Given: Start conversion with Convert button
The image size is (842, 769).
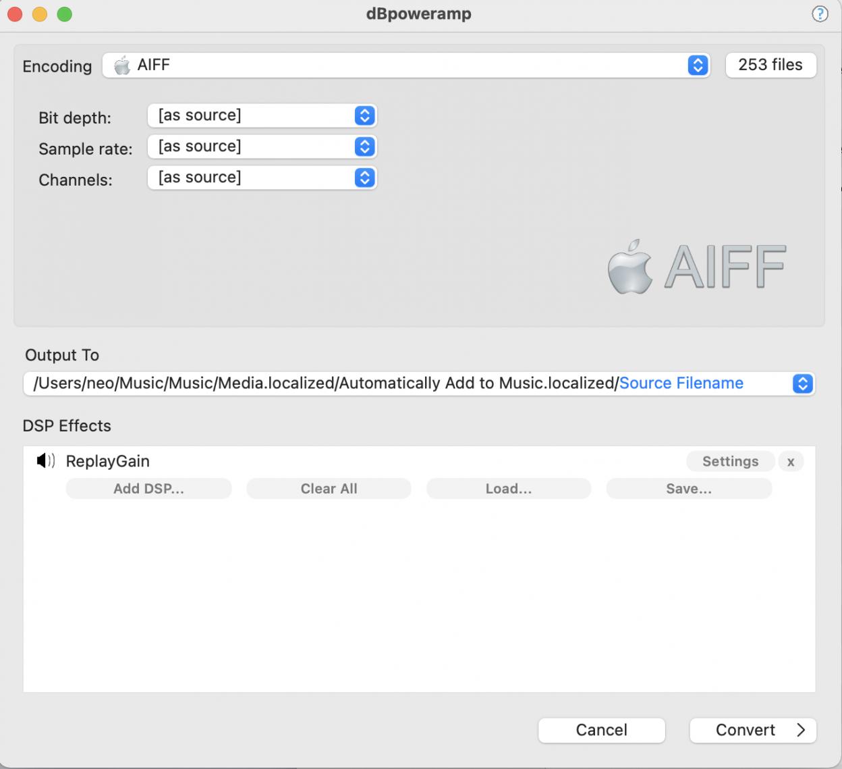Looking at the screenshot, I should (752, 730).
